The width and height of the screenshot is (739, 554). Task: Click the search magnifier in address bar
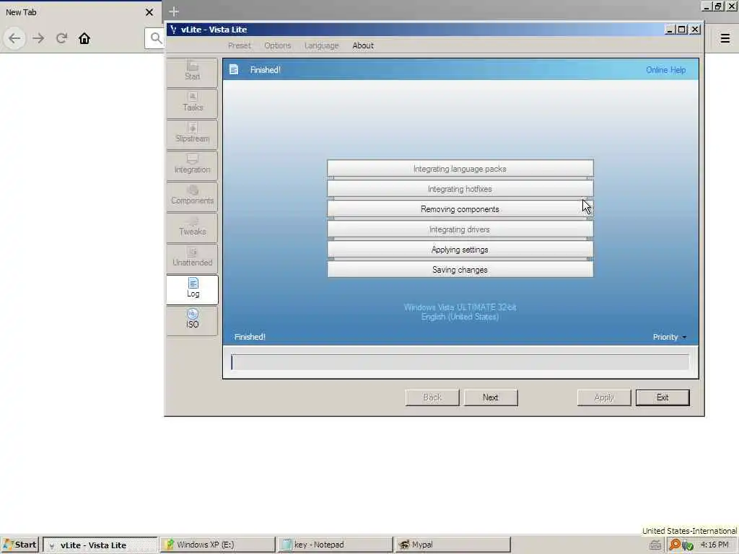[156, 38]
